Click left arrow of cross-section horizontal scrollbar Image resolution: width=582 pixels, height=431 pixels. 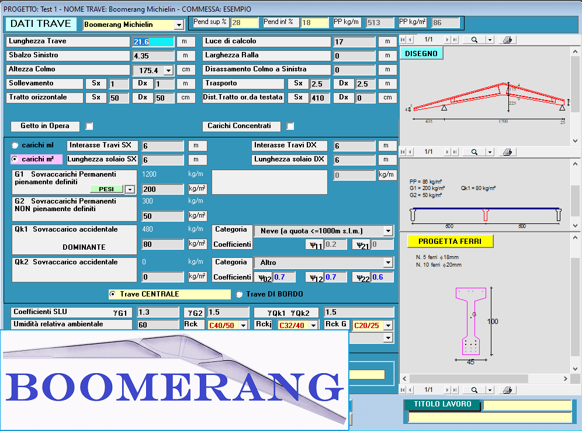(x=404, y=378)
